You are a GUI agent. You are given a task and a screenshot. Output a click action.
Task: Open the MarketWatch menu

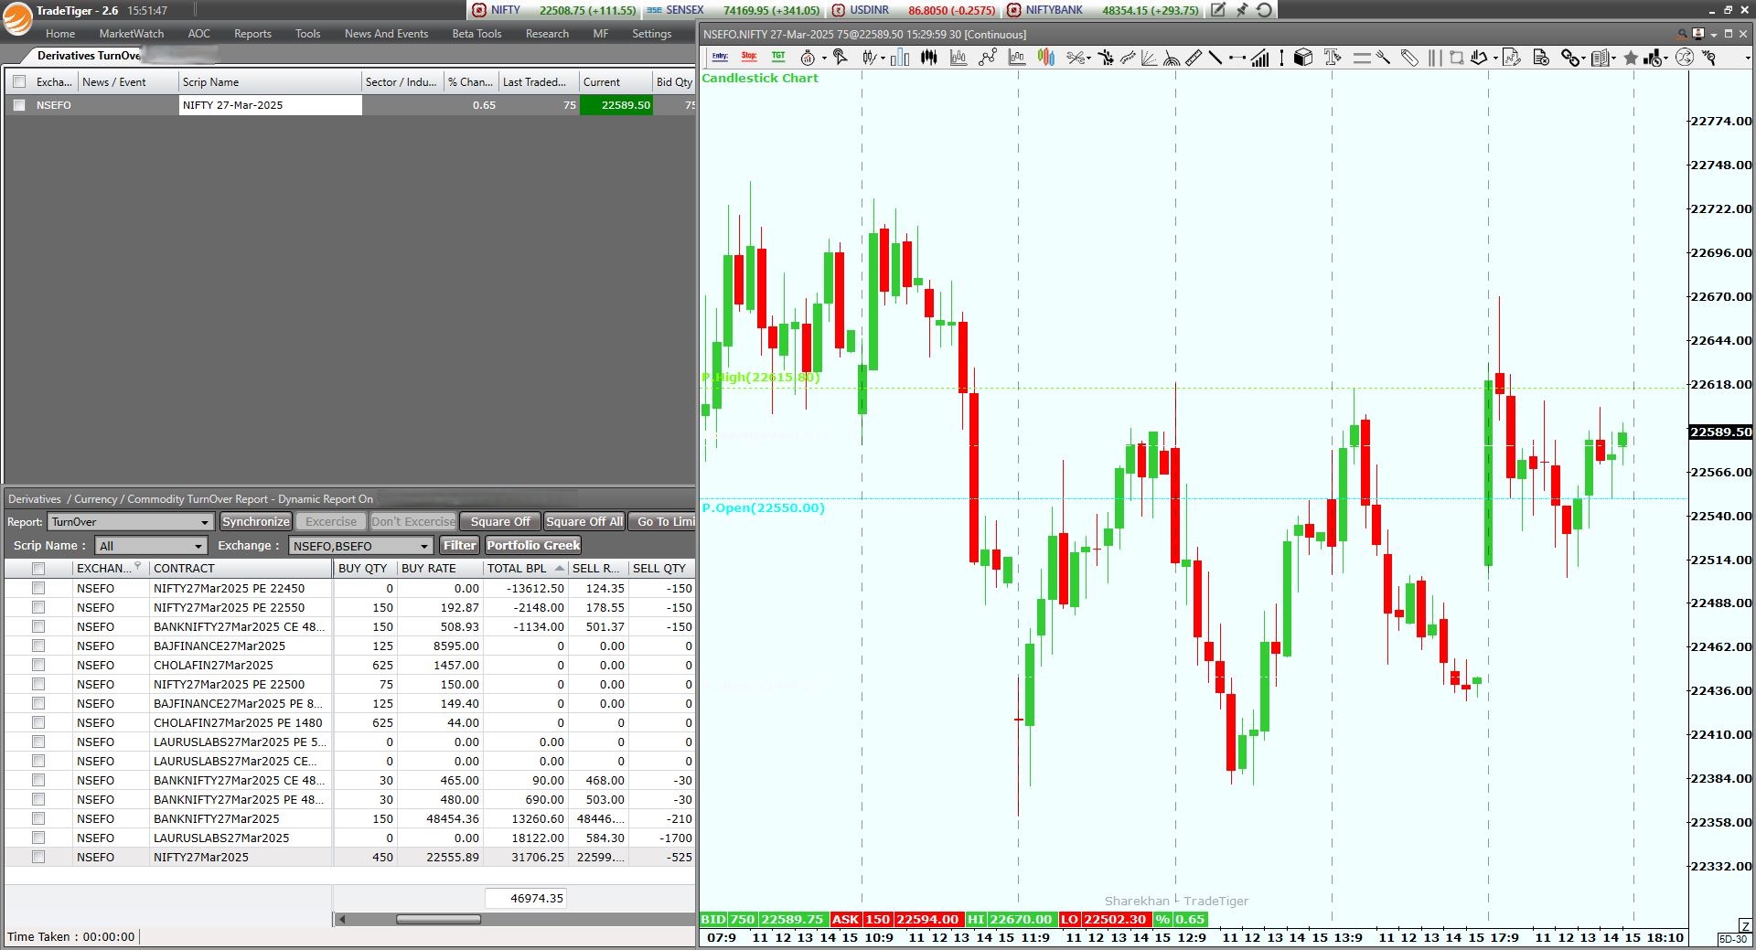[132, 34]
